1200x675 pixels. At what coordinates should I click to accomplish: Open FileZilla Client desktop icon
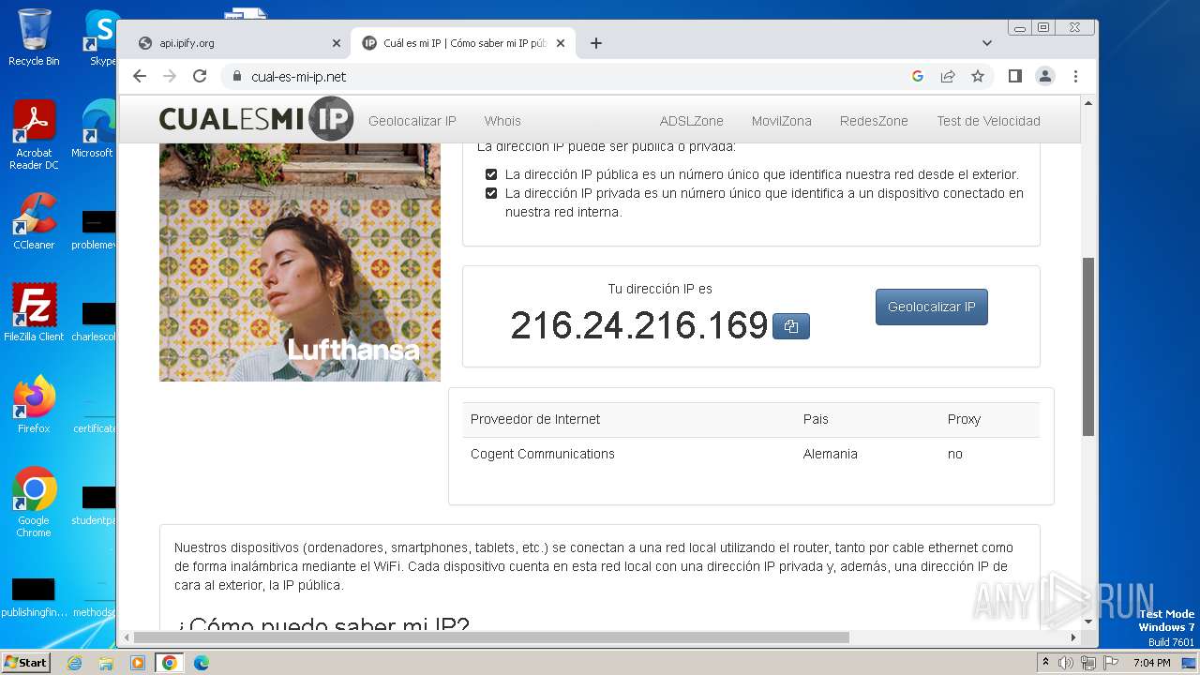pos(34,313)
